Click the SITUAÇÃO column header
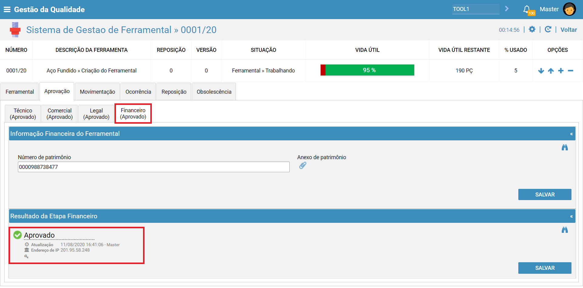Image resolution: width=583 pixels, height=288 pixels. (263, 50)
